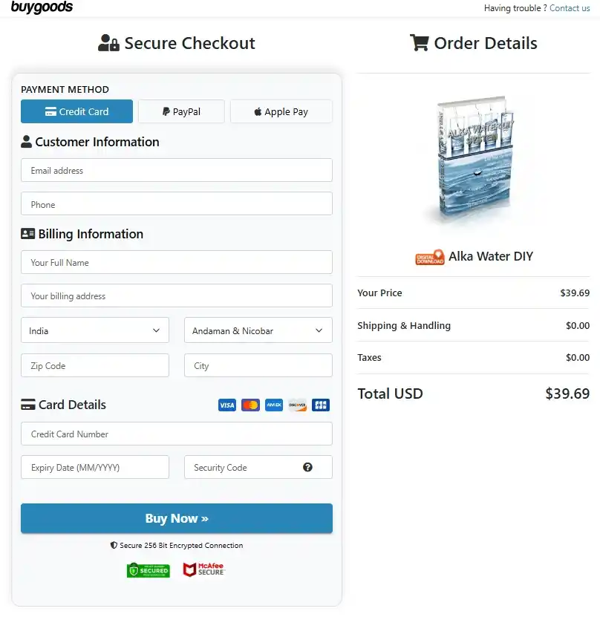Click the Email address input field
Viewport: 600px width, 617px height.
point(176,170)
